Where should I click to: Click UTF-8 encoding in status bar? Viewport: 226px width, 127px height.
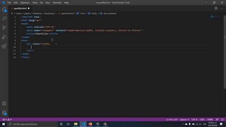(194, 120)
